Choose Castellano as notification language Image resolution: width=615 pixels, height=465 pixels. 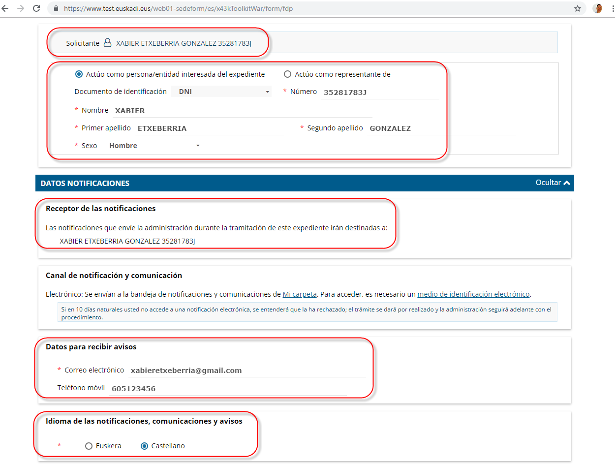pos(145,446)
